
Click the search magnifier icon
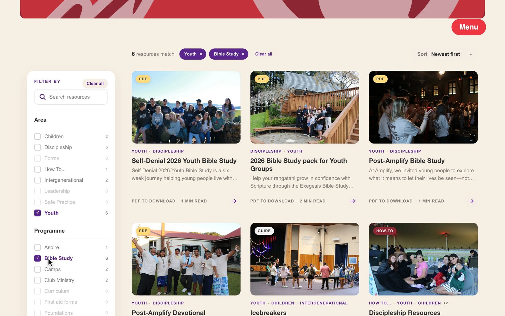click(43, 97)
